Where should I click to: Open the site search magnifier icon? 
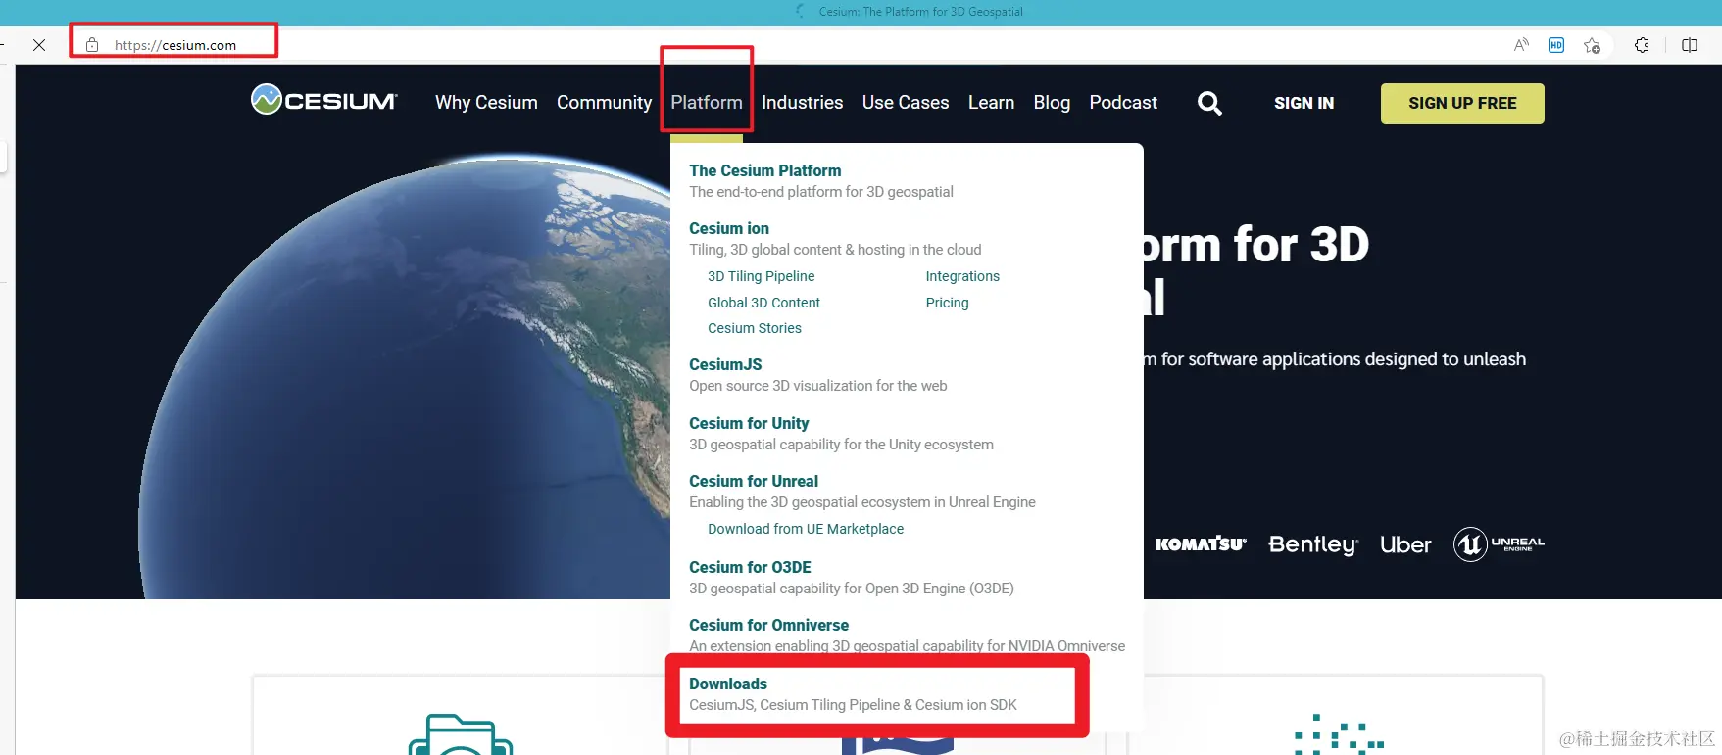click(x=1209, y=103)
